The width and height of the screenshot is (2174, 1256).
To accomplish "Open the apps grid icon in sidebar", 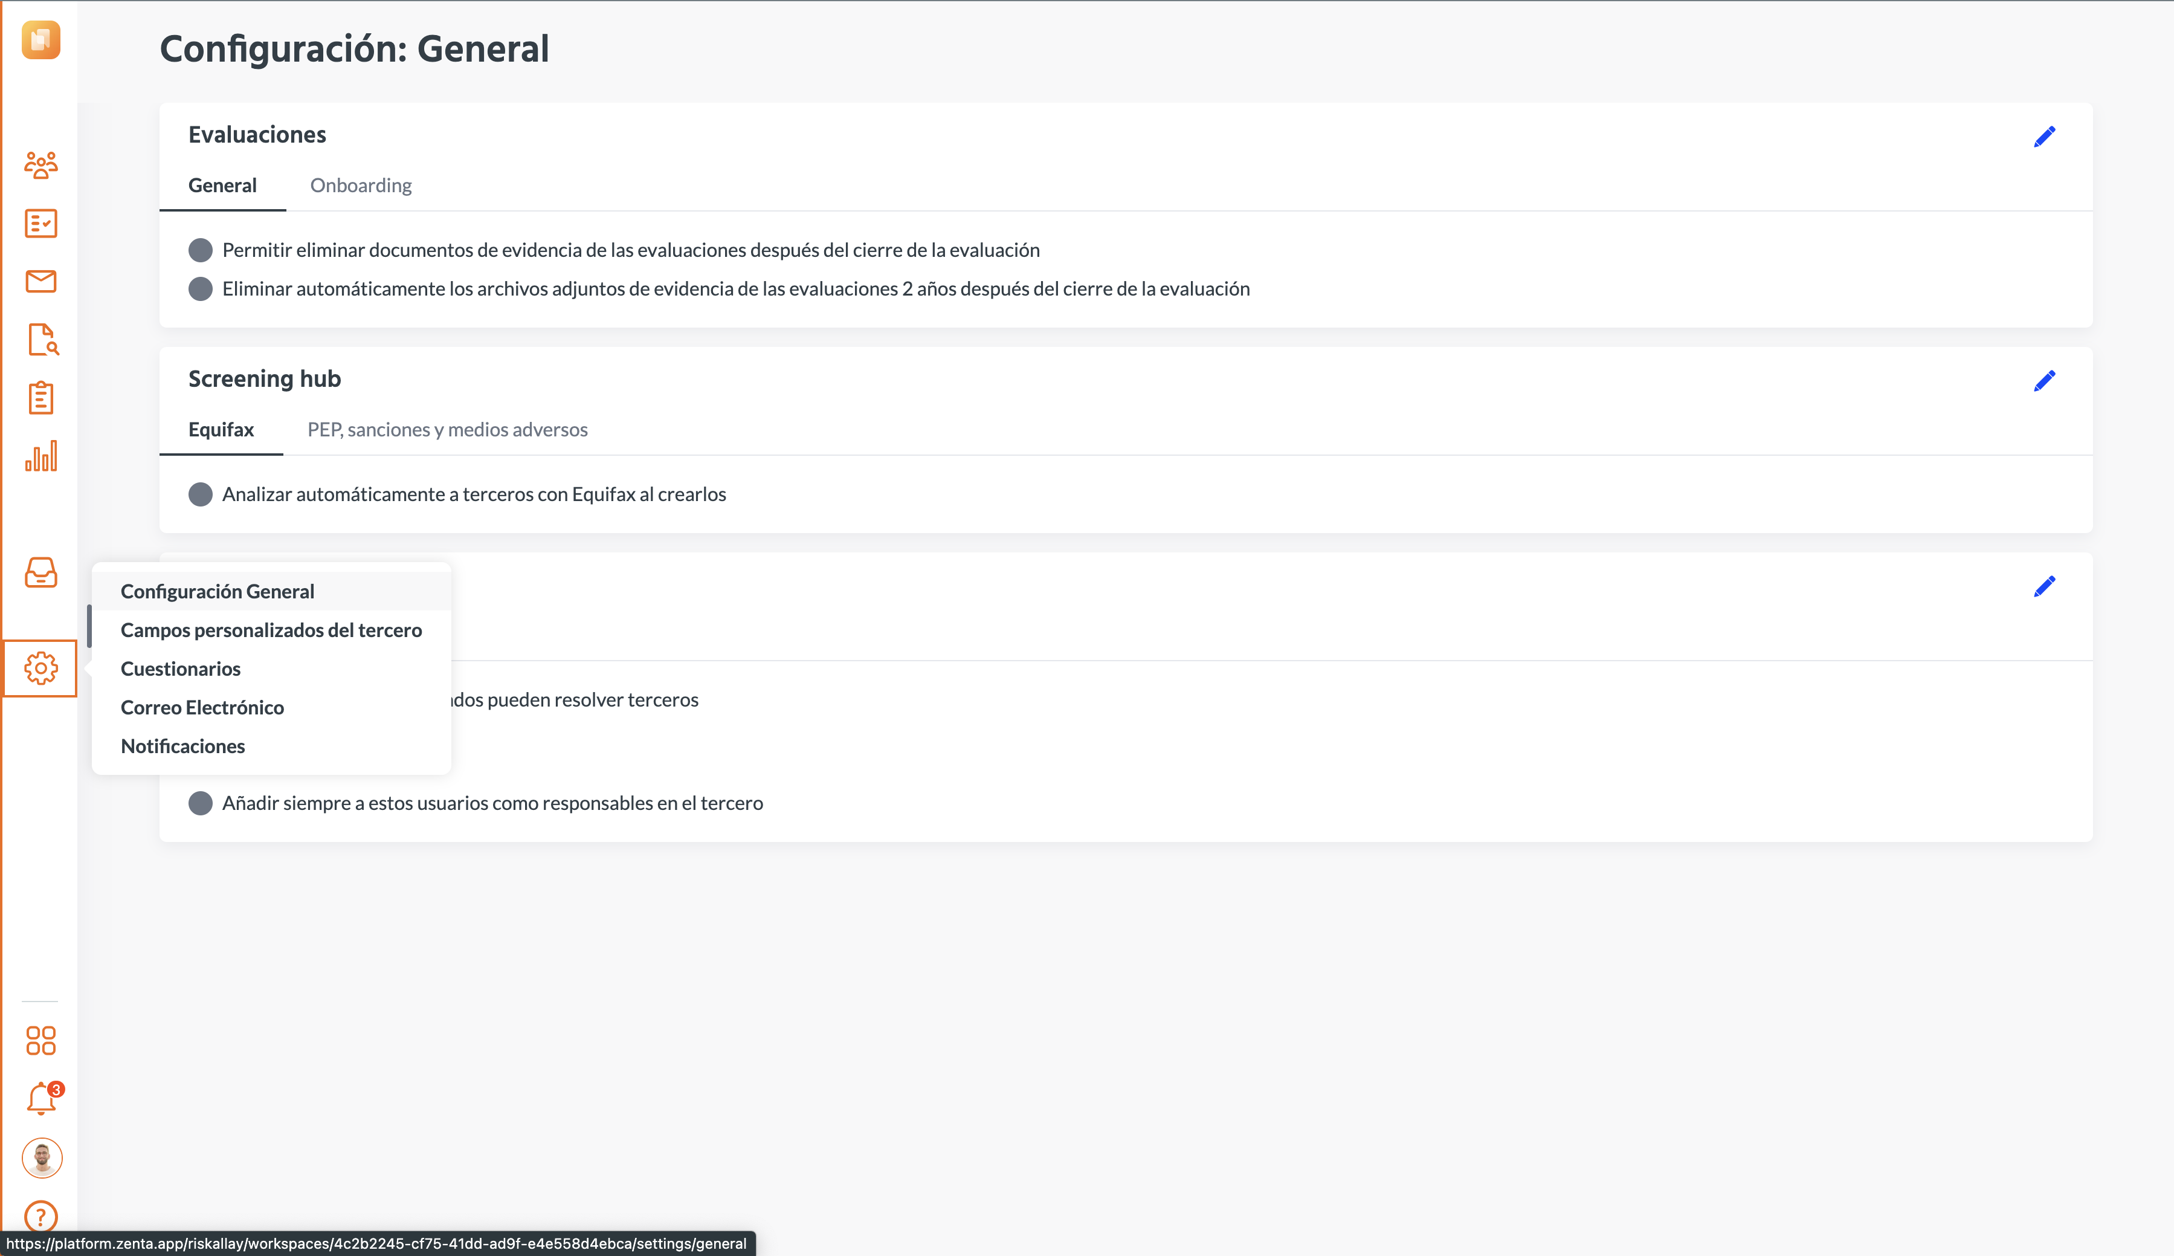I will (40, 1040).
